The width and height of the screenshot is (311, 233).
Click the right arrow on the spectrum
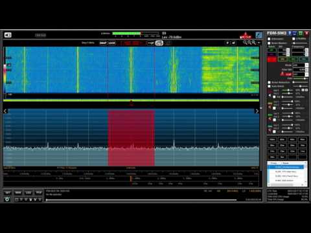tap(257, 111)
